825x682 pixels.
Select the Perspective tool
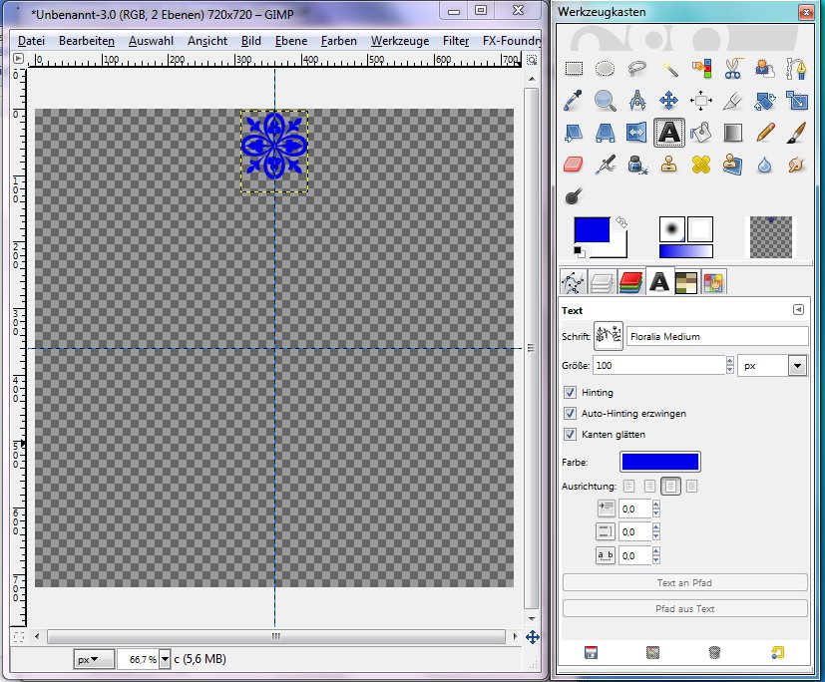click(606, 133)
